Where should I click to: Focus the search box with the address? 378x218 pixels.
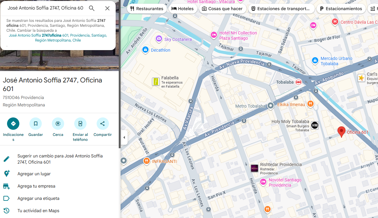pos(45,8)
